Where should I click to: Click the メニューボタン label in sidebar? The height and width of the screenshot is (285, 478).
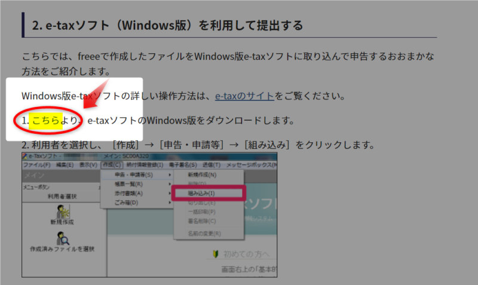tap(36, 187)
